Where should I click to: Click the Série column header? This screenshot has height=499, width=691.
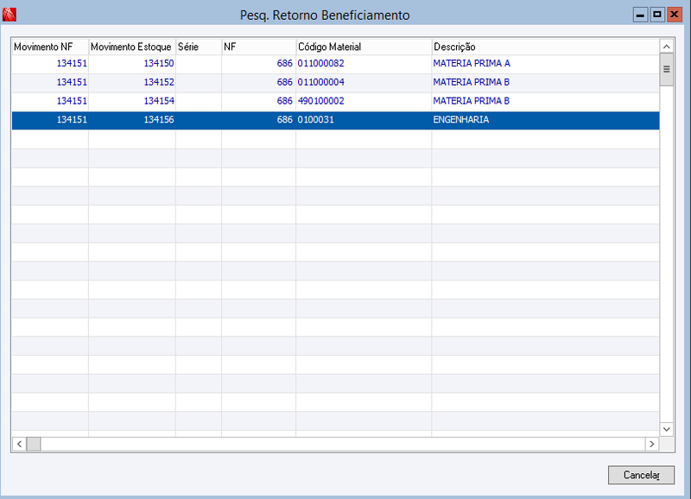coord(199,47)
